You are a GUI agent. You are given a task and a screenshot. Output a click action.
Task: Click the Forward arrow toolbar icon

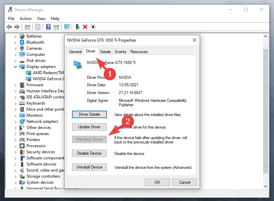pos(17,27)
